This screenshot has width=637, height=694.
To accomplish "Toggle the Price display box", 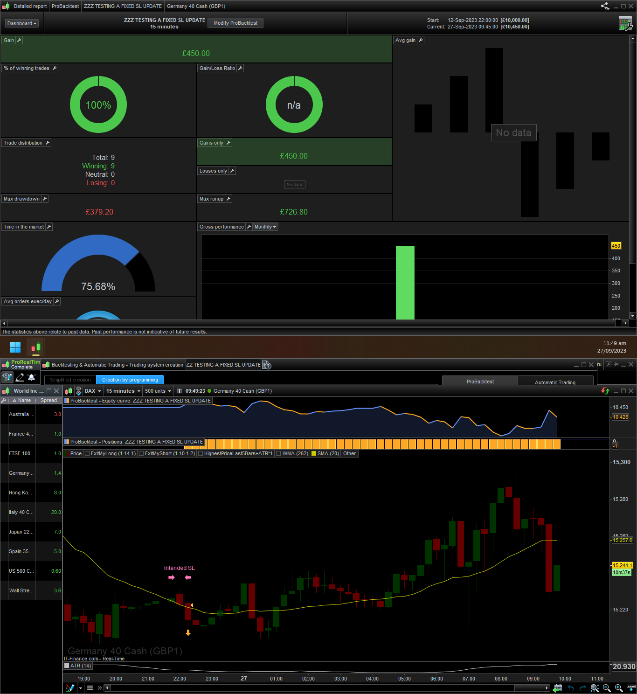I will [67, 453].
